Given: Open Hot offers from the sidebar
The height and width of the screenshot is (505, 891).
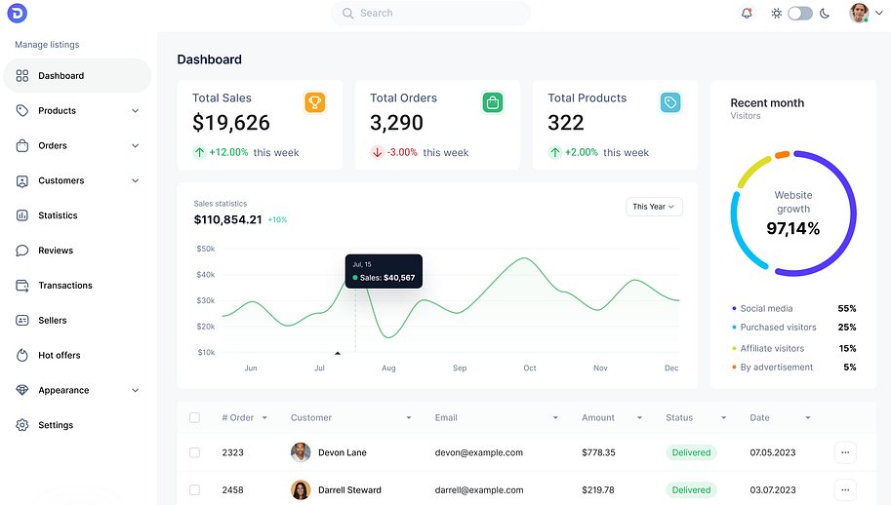Looking at the screenshot, I should point(60,356).
